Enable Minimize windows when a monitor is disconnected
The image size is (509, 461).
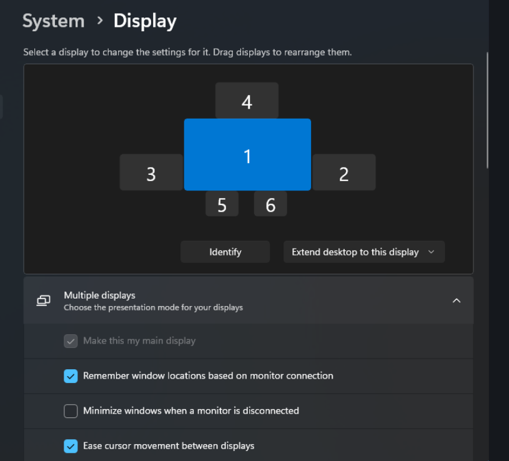[x=71, y=411]
